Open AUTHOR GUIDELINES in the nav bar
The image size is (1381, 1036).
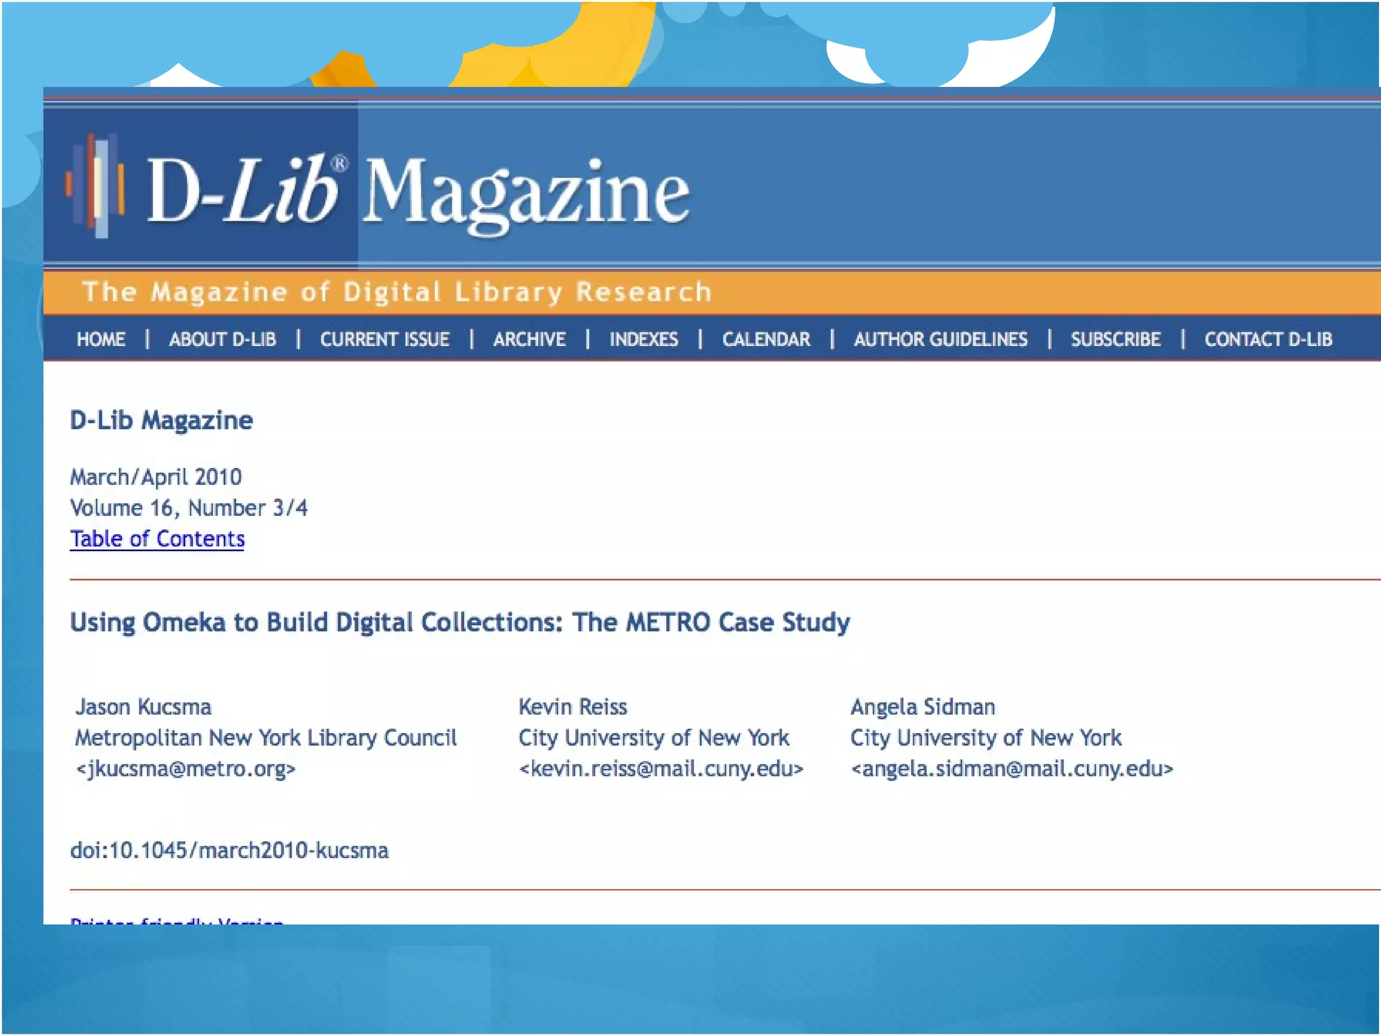click(941, 339)
